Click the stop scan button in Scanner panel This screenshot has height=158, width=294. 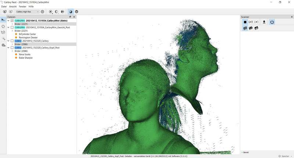(x=245, y=22)
